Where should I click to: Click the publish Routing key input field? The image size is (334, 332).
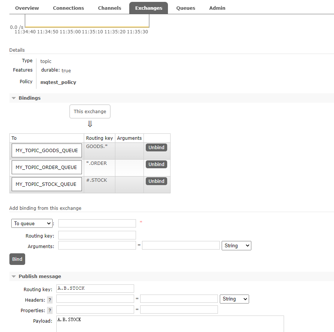(95, 289)
